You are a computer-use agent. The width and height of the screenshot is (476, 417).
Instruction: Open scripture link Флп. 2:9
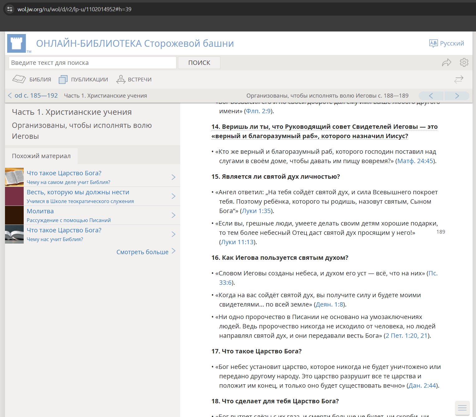click(x=258, y=111)
